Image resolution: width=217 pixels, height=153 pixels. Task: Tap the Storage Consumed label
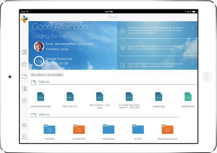tap(59, 59)
